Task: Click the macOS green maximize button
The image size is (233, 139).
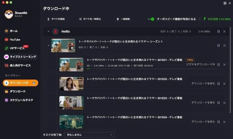Action: pyautogui.click(x=11, y=2)
